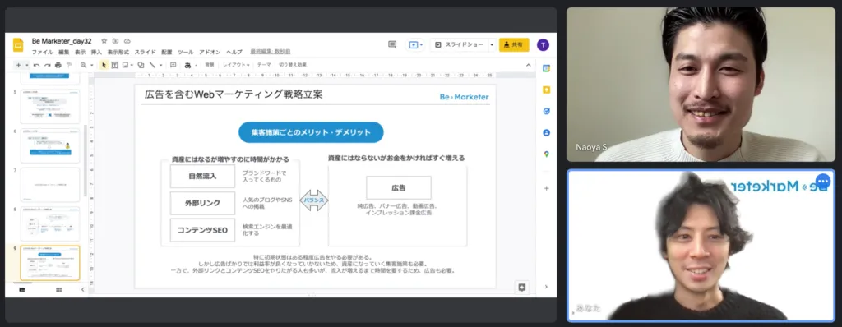Click the zoom magnifier tool

(83, 65)
